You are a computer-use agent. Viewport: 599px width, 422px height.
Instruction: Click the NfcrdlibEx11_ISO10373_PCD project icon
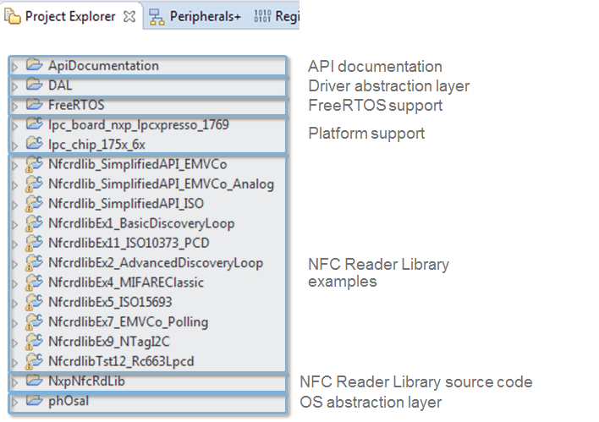click(34, 243)
